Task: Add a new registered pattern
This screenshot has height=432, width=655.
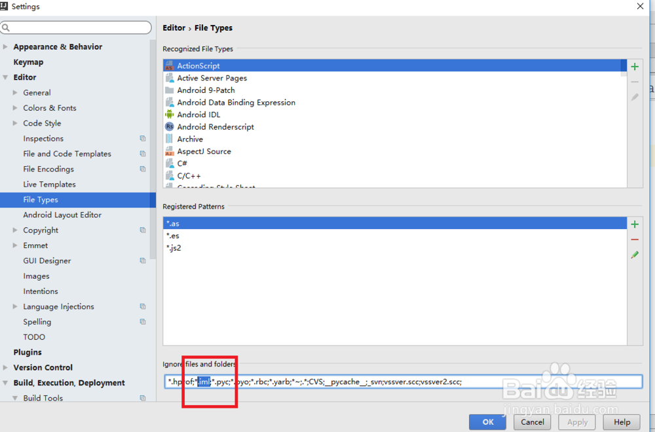Action: [x=634, y=224]
